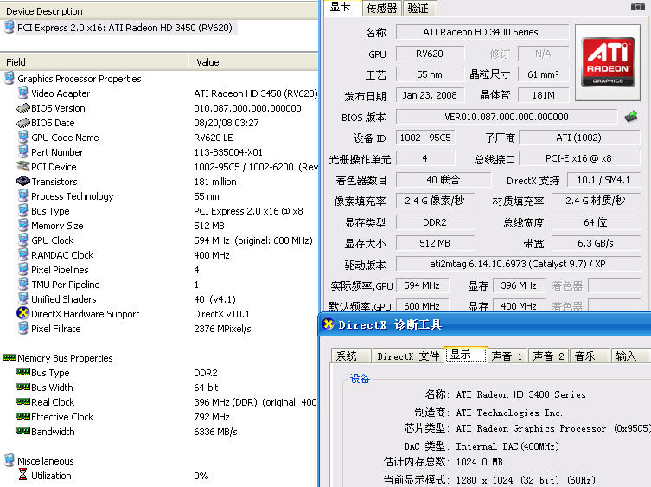Open the 输入 tab in DirectX tool
The height and width of the screenshot is (487, 651).
pos(629,356)
